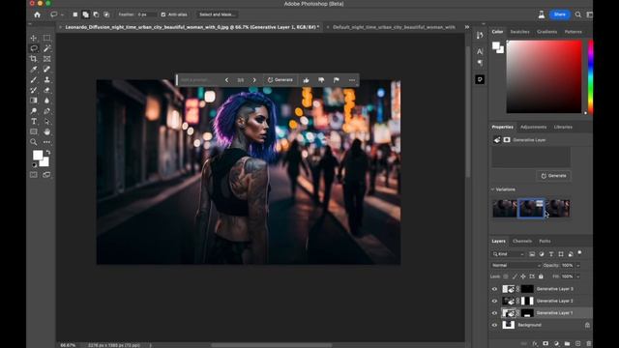This screenshot has width=619, height=348.
Task: Toggle Quick Mask mode in toolbar
Action: coord(34,174)
